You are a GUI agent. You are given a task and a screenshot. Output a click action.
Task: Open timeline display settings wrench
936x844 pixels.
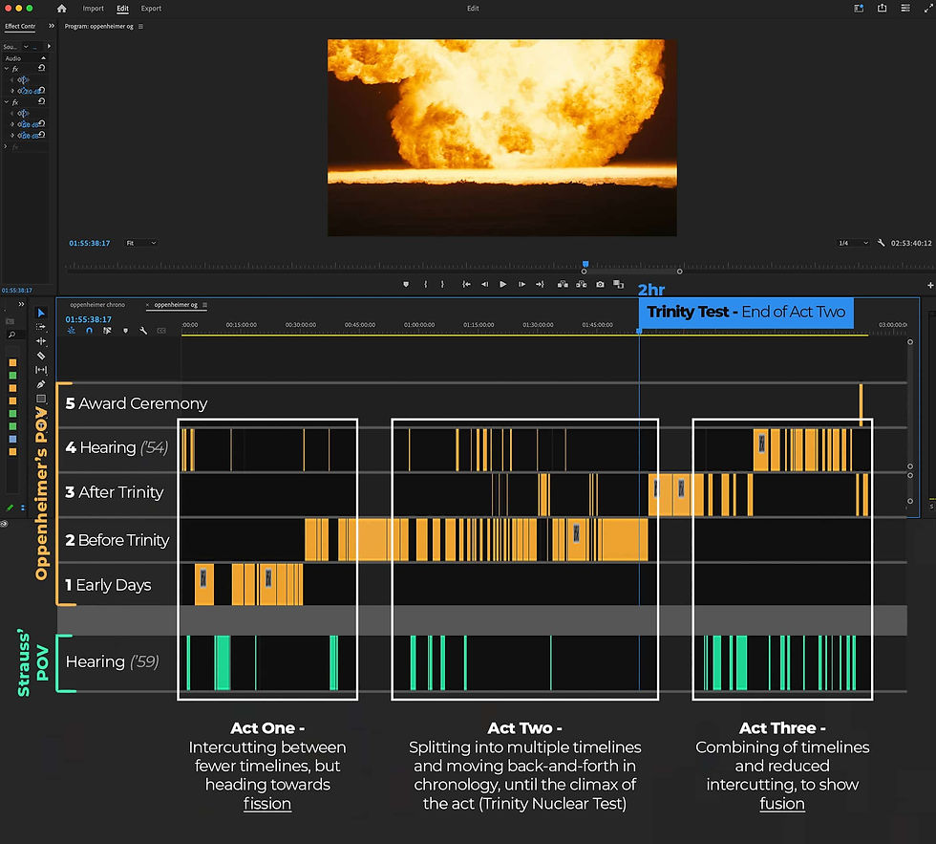click(x=143, y=331)
